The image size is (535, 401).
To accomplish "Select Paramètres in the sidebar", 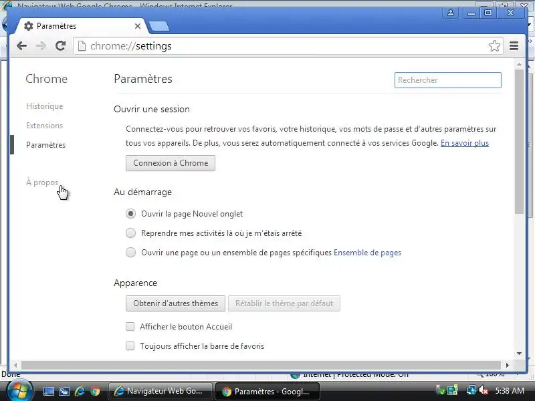I will click(45, 145).
